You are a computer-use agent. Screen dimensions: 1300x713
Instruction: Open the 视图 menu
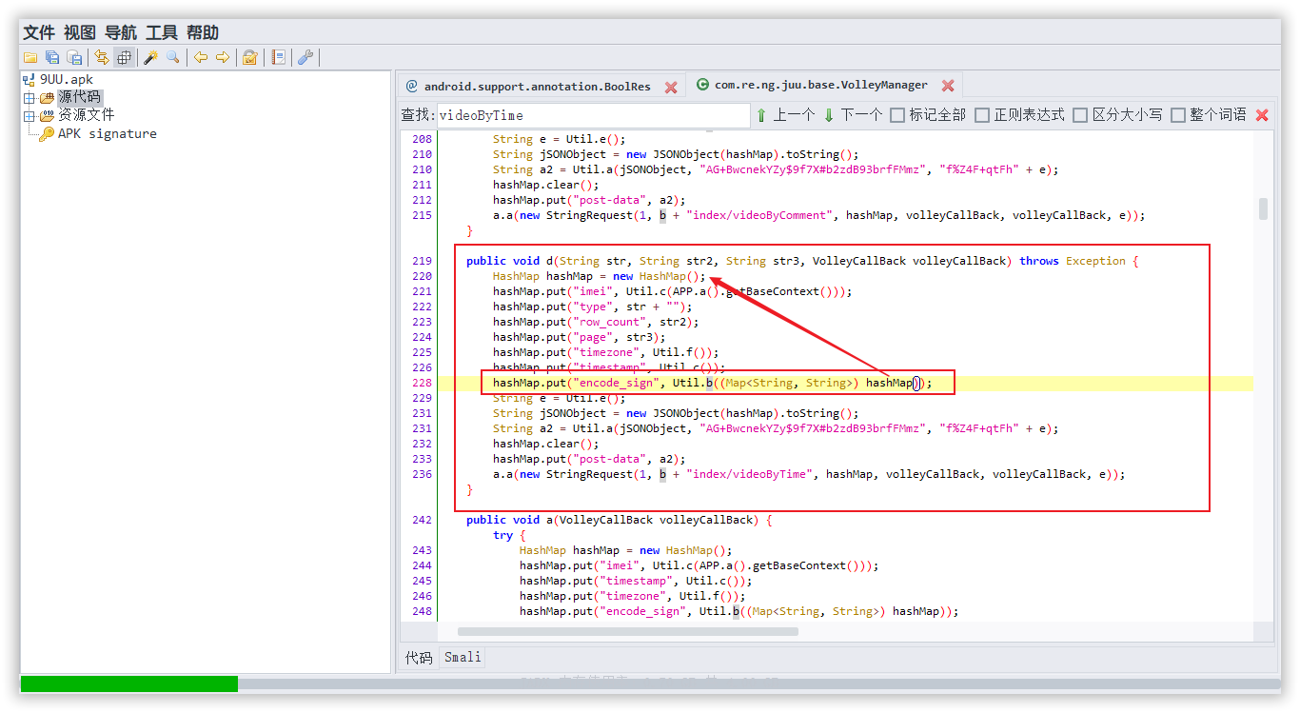coord(80,33)
